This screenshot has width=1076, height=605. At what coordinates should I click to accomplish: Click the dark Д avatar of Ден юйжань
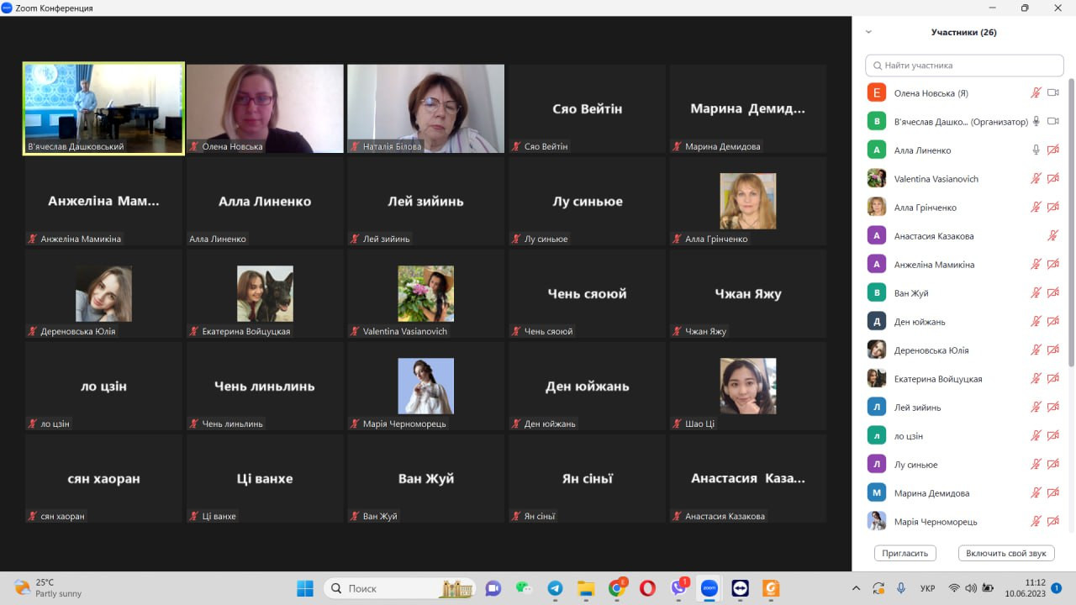(x=877, y=322)
